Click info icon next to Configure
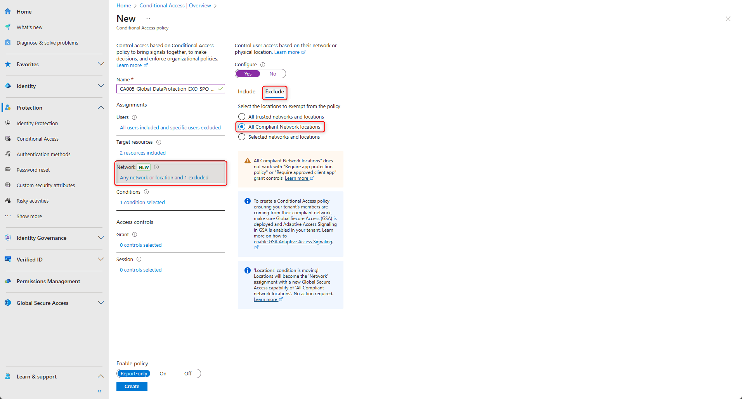 click(x=263, y=65)
